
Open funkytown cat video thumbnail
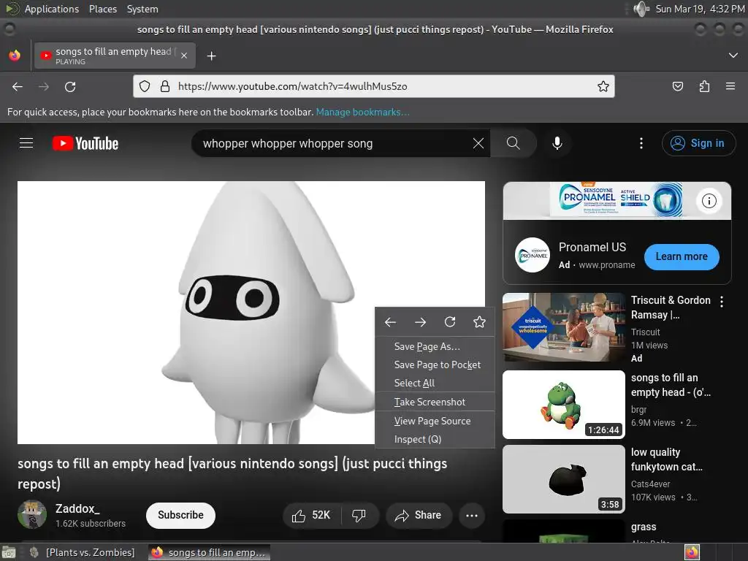coord(564,479)
